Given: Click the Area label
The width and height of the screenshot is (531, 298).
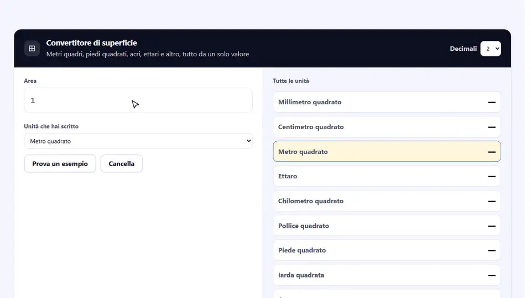Looking at the screenshot, I should pos(30,81).
